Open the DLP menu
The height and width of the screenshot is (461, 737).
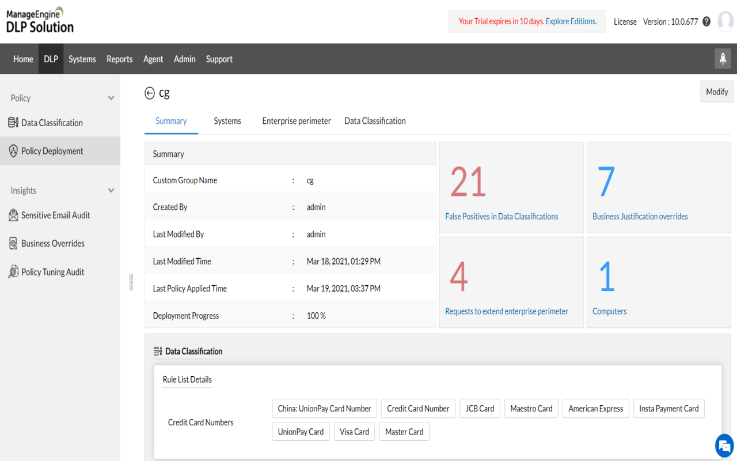(x=51, y=59)
